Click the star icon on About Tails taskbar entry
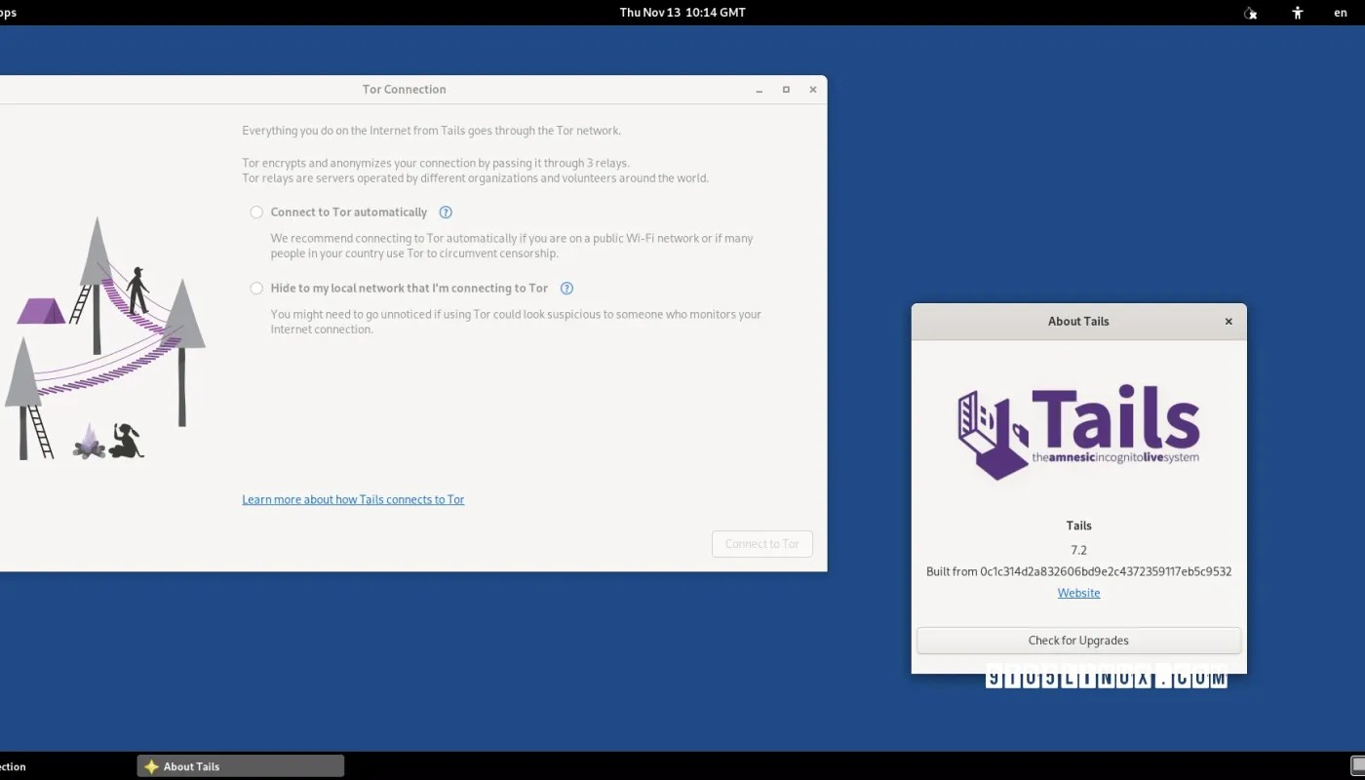The image size is (1365, 780). (152, 765)
